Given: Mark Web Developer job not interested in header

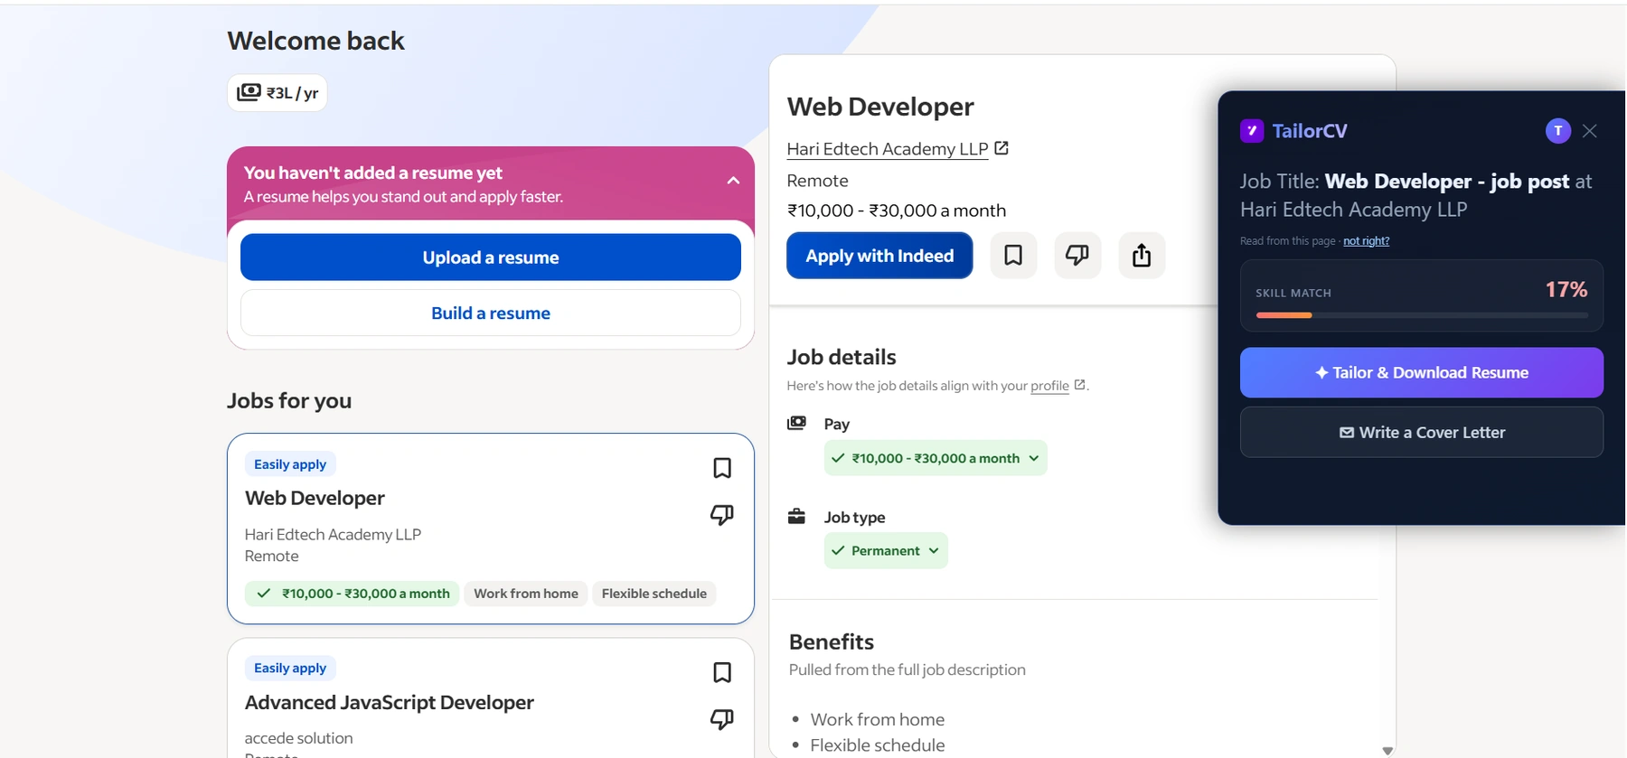Looking at the screenshot, I should tap(1077, 256).
